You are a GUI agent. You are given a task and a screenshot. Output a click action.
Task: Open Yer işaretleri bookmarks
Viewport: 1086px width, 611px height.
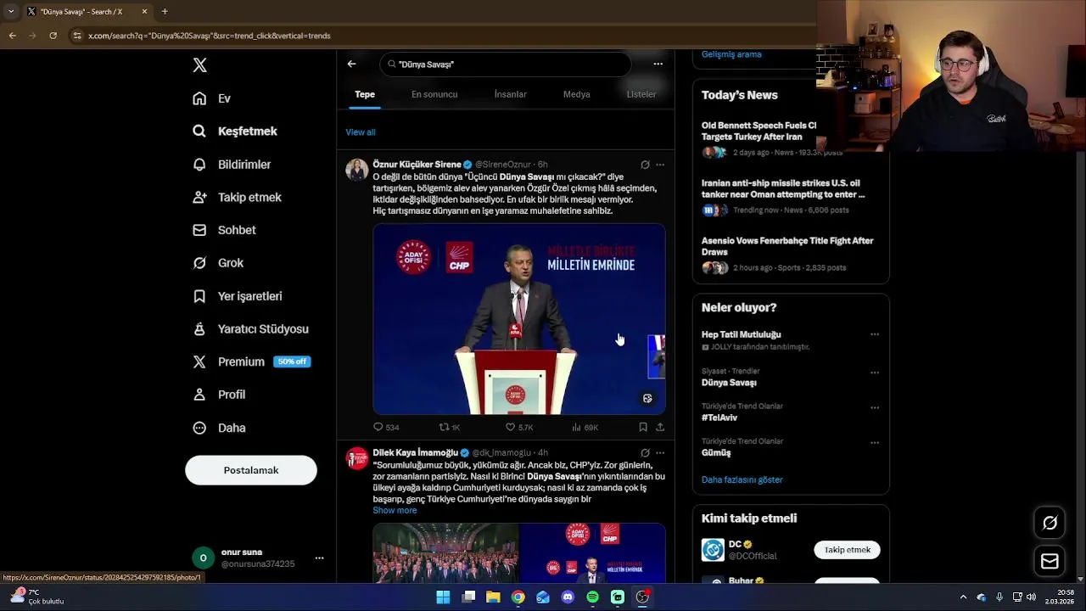coord(237,296)
